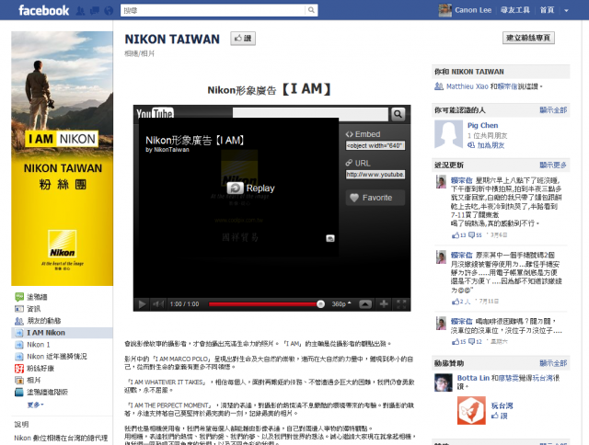
Task: Open Canon Lee profile link
Action: pos(473,10)
